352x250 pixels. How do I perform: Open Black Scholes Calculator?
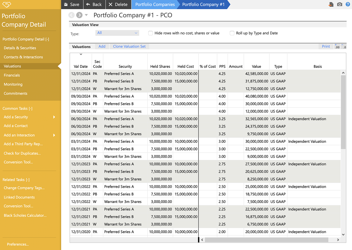[x=25, y=216]
